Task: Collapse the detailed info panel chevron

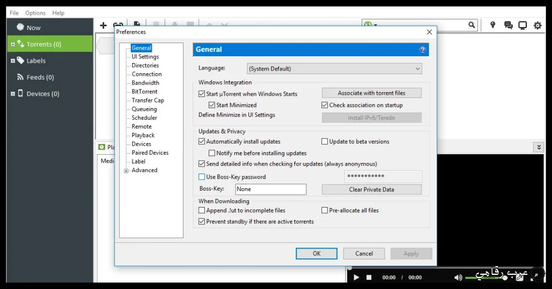Action: [x=538, y=147]
